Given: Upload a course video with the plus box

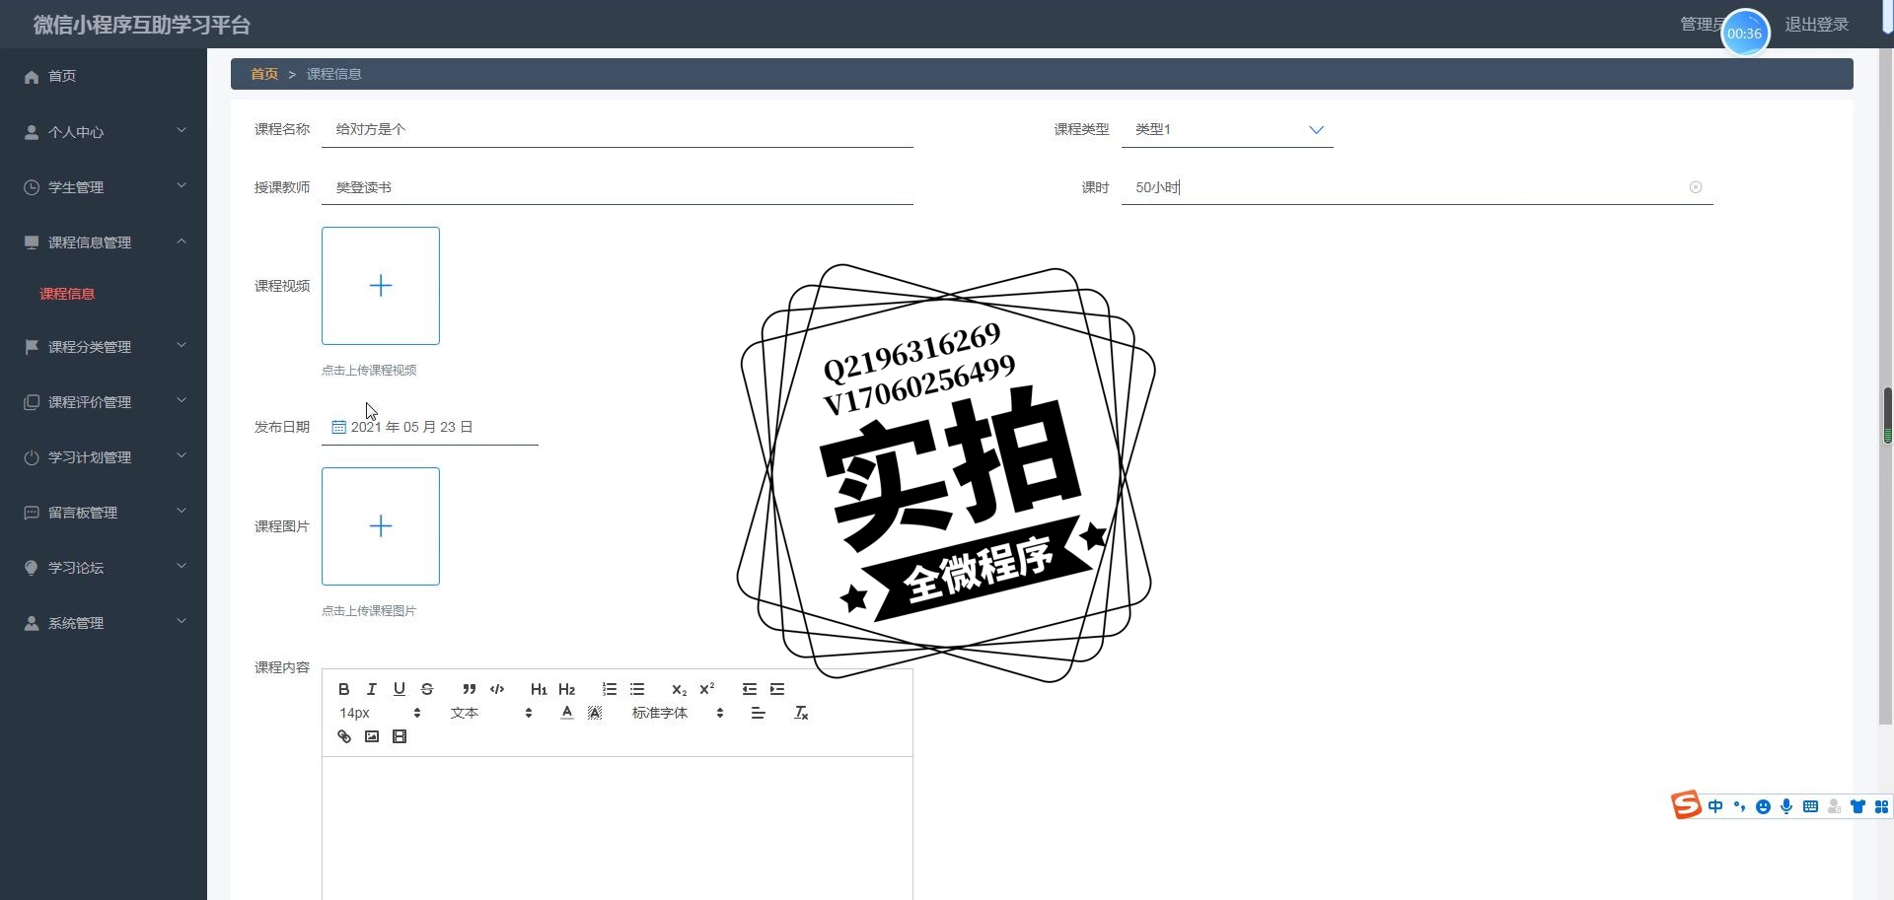Looking at the screenshot, I should (x=381, y=286).
